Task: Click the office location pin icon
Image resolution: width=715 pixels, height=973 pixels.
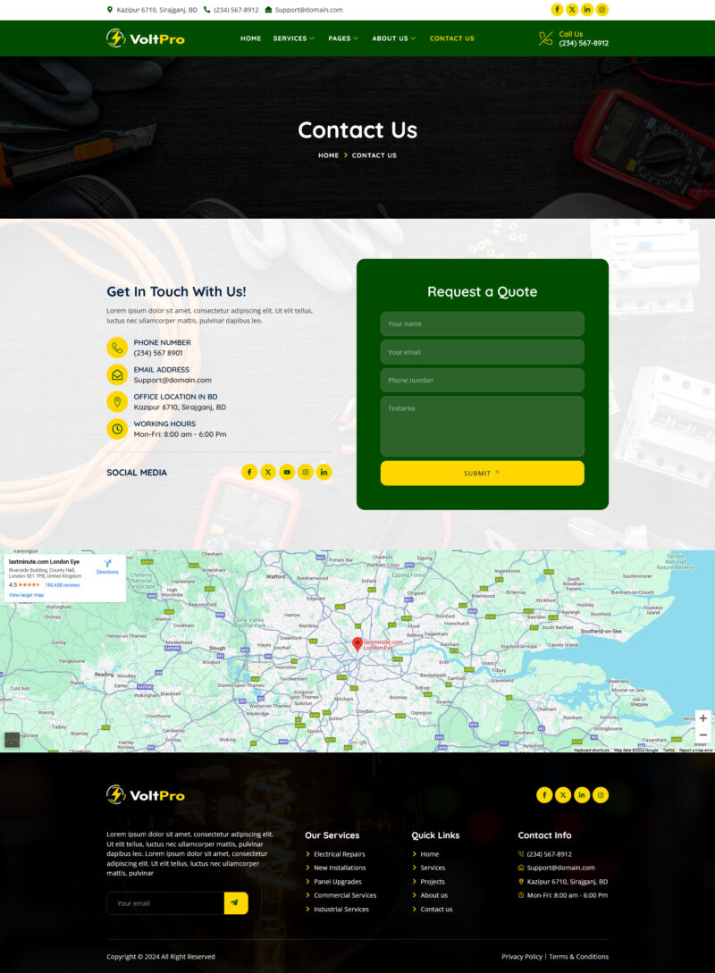Action: [x=117, y=402]
